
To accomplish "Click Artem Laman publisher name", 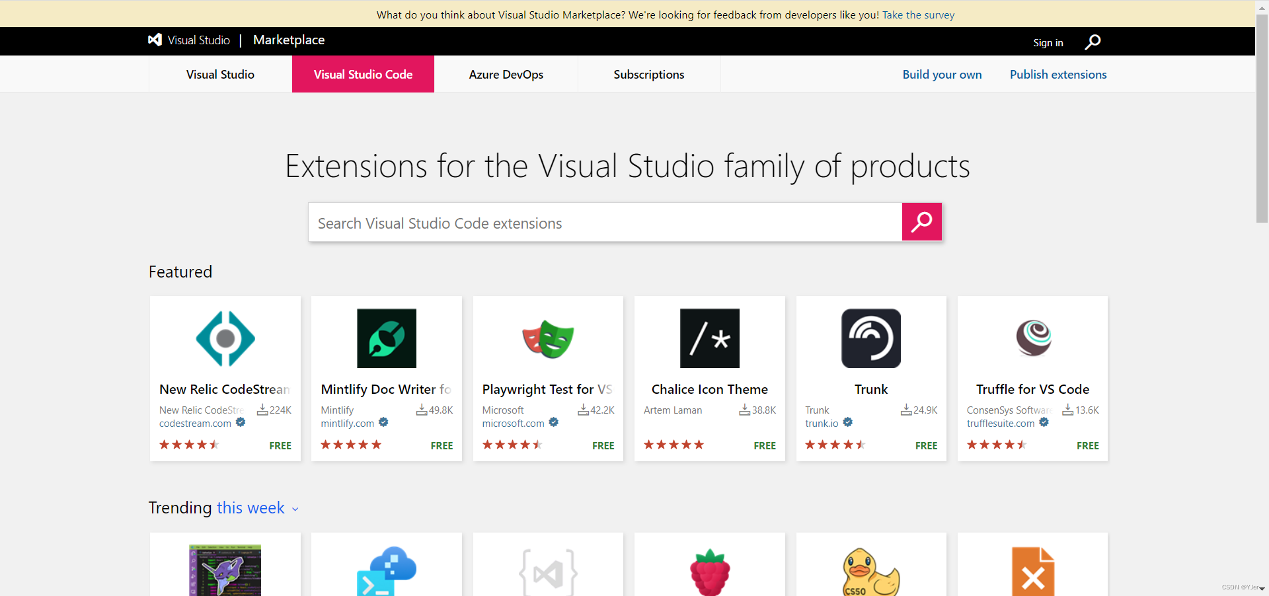I will (x=673, y=410).
